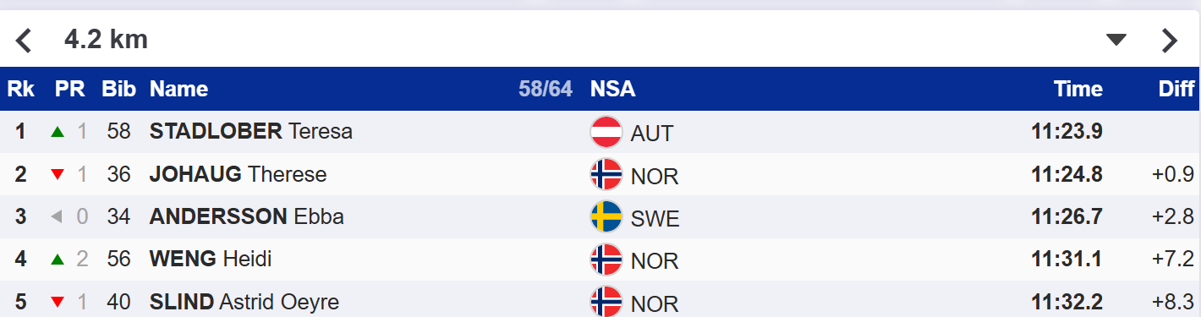Sort by the Diff column header
1201x317 pixels.
(x=1176, y=89)
